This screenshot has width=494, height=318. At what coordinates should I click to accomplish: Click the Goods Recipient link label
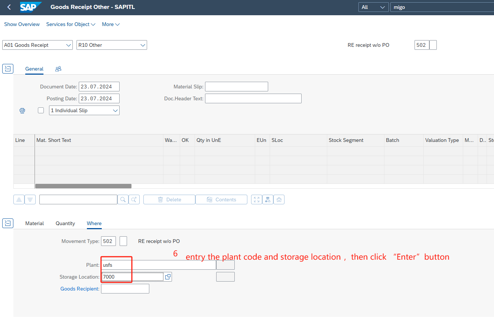click(x=79, y=289)
